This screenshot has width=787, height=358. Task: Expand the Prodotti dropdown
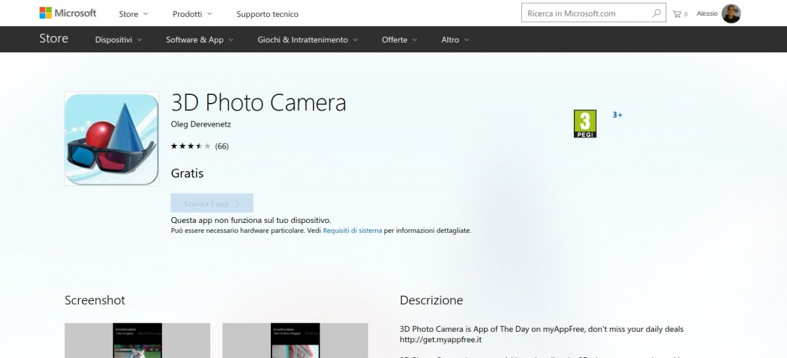192,14
